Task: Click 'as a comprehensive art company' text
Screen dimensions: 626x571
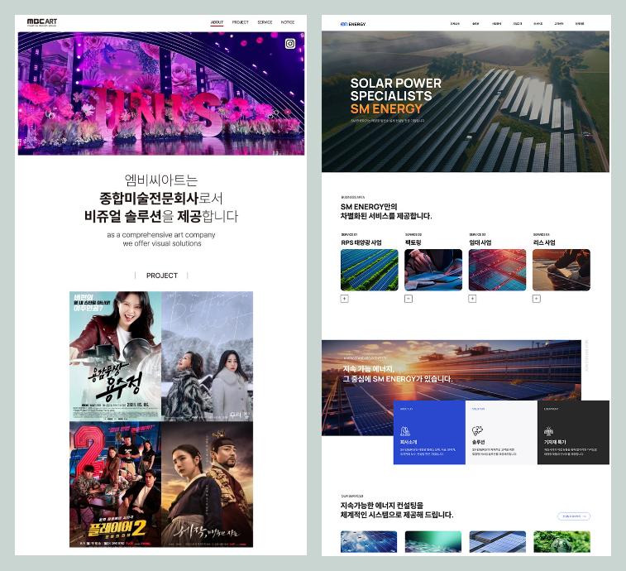Action: [x=161, y=235]
